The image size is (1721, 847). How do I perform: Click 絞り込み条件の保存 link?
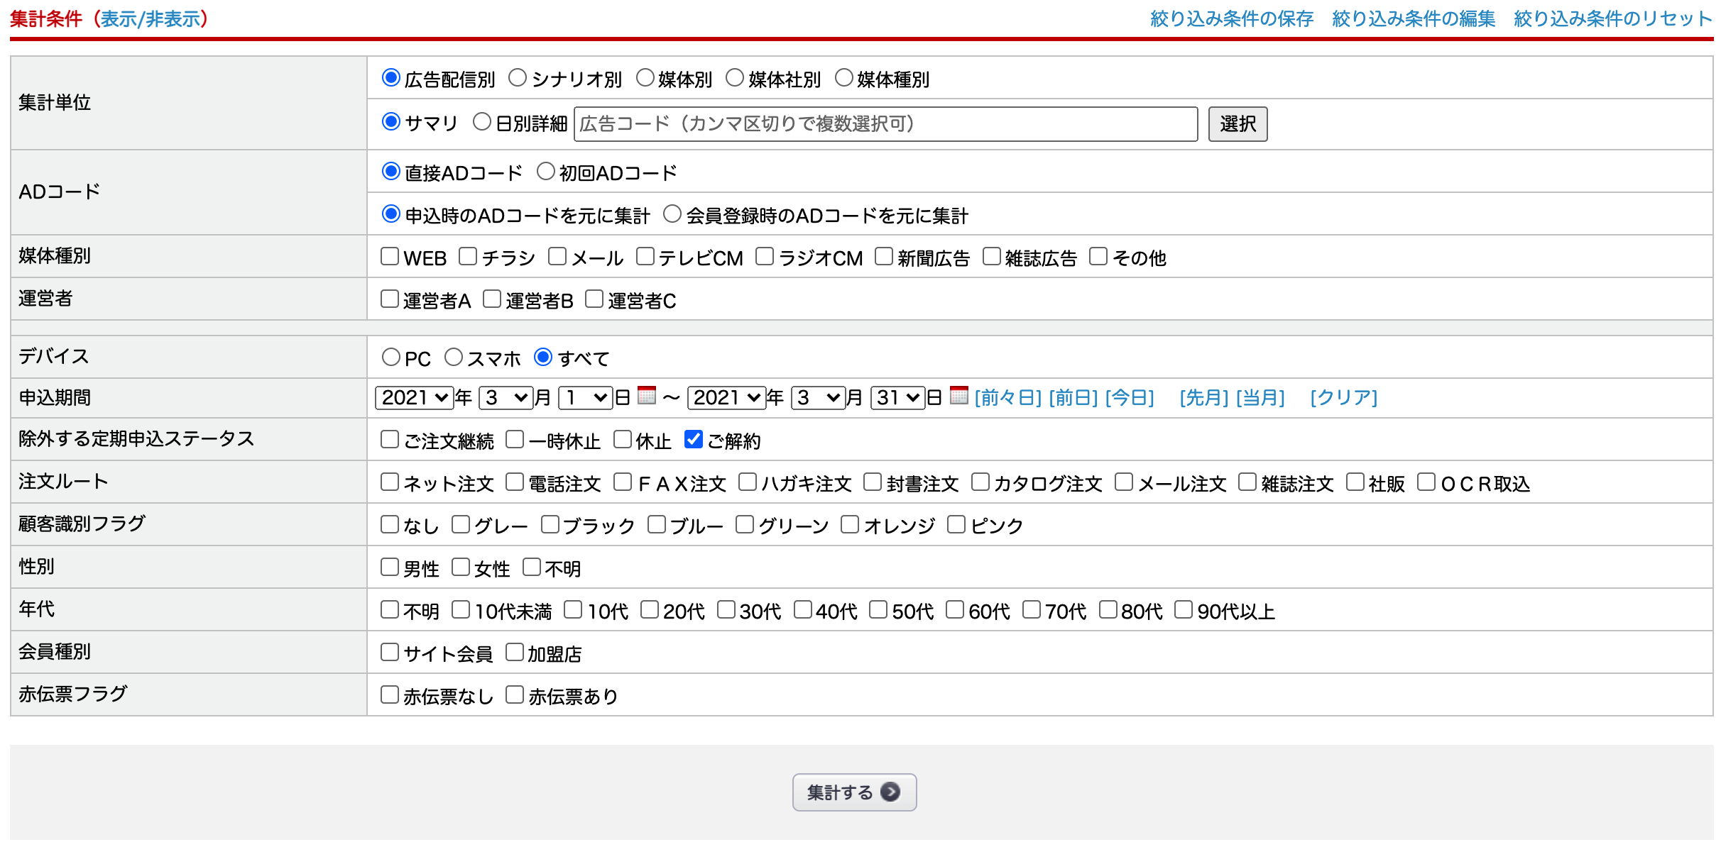tap(1231, 18)
